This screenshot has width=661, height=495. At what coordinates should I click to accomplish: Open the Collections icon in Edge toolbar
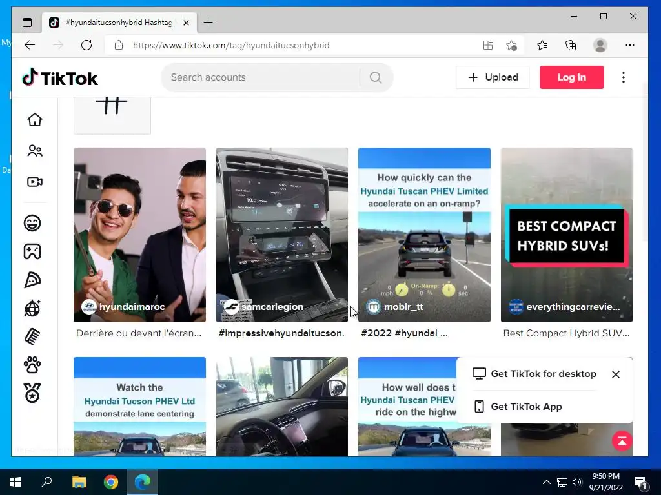coord(571,45)
